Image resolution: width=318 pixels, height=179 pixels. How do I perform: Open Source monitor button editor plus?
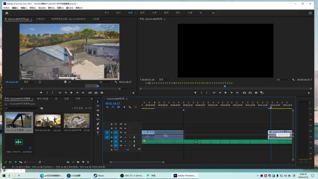click(x=133, y=93)
